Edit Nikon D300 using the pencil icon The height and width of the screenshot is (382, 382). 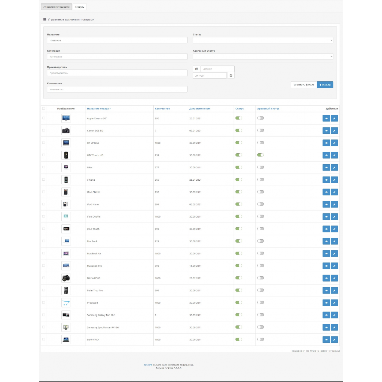click(x=334, y=278)
